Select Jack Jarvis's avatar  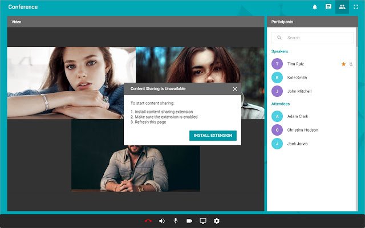[277, 144]
